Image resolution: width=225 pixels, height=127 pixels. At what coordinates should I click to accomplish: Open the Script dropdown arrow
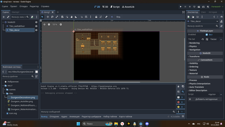pos(221,94)
